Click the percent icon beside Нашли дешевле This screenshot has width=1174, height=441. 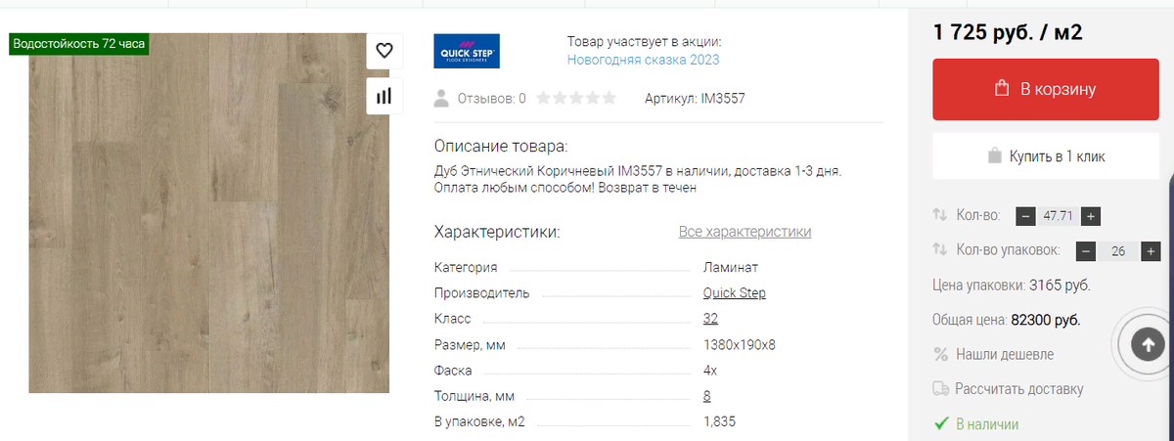(941, 354)
